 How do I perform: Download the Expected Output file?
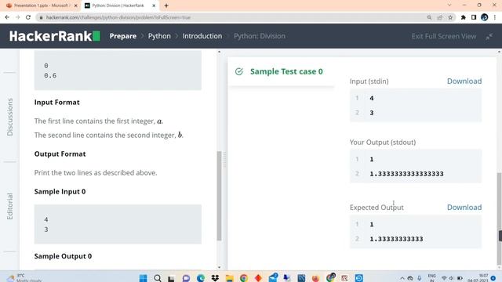(464, 207)
